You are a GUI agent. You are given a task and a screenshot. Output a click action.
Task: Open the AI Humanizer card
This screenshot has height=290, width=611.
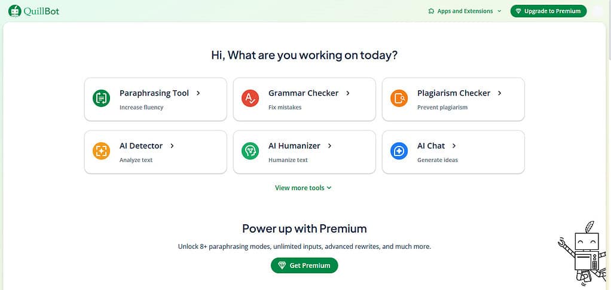click(x=304, y=152)
